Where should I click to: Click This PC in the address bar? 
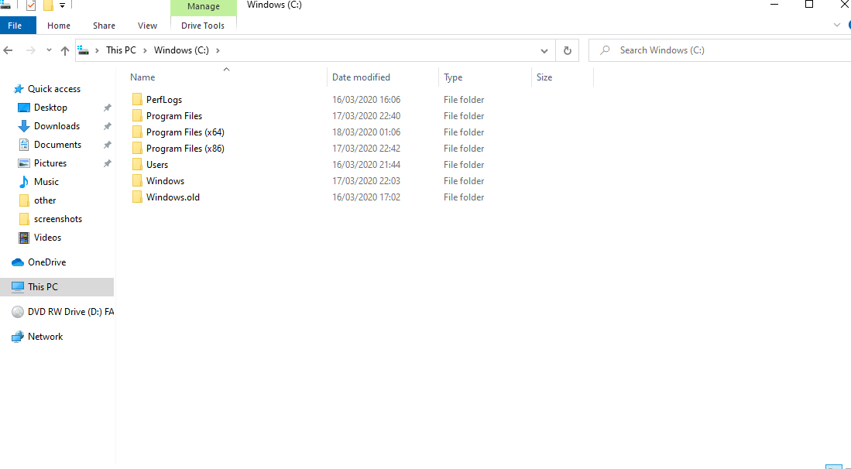pos(121,50)
